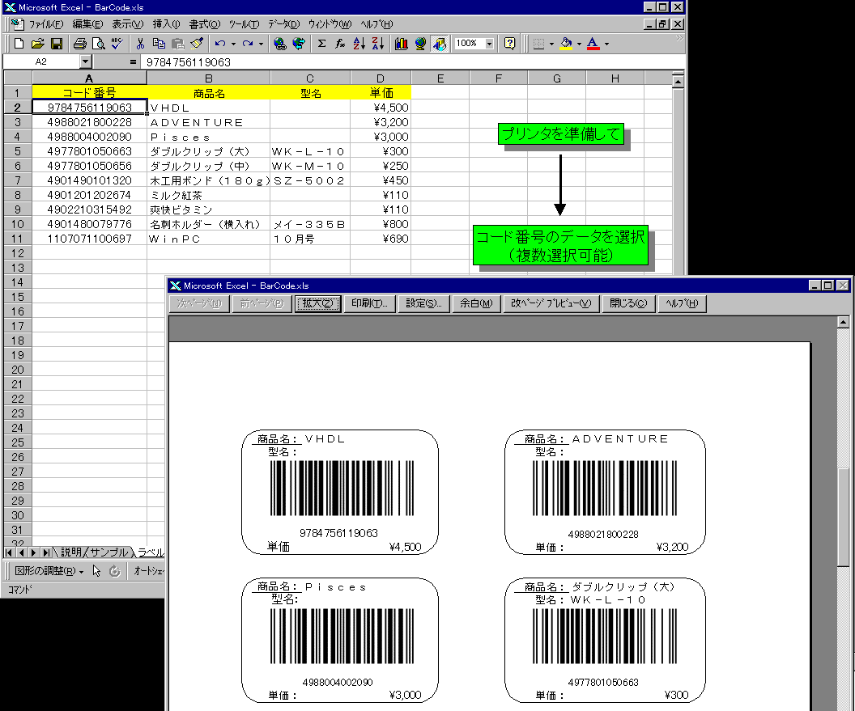Toggle the Select Objects arrow tool
This screenshot has width=855, height=711.
pyautogui.click(x=96, y=571)
